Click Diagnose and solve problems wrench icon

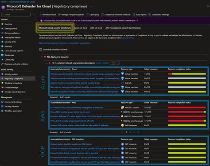[x=2, y=64]
